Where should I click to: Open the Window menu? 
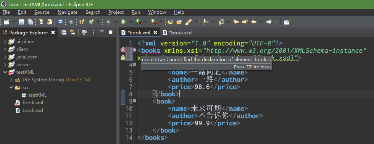coord(157,12)
